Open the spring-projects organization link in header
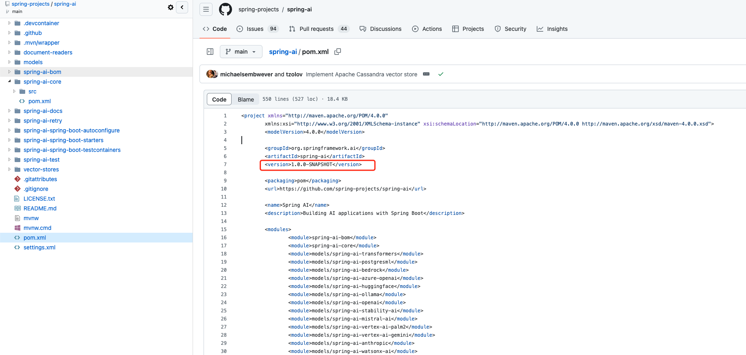746x355 pixels. (x=258, y=9)
